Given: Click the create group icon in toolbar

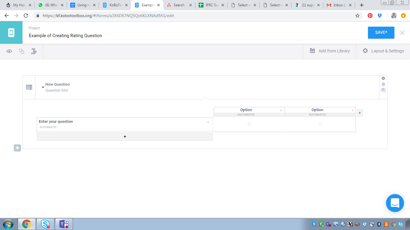Looking at the screenshot, I should (x=22, y=51).
